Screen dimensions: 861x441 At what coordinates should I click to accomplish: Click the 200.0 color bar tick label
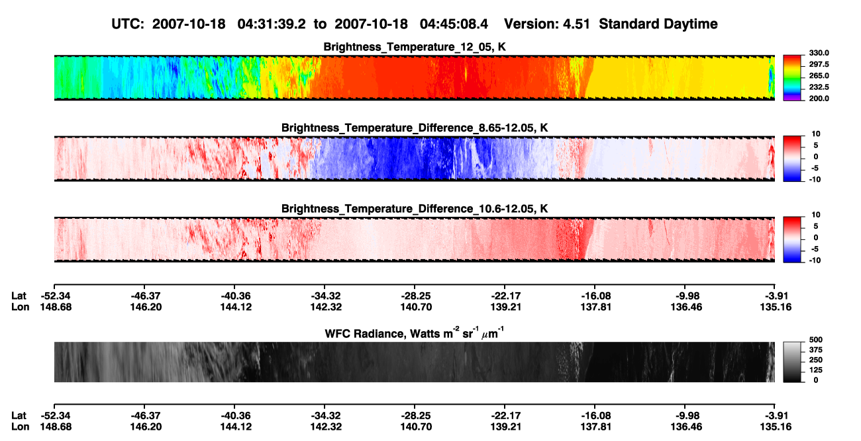coord(820,98)
